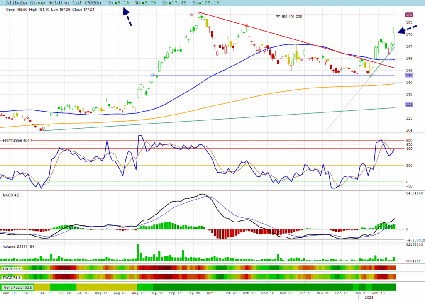Image resolution: width=425 pixels, height=305 pixels.
Task: Select the grey circle marker on the 145 line
Action: pos(152,75)
